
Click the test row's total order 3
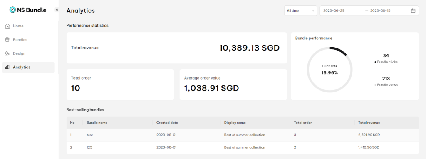295,135
